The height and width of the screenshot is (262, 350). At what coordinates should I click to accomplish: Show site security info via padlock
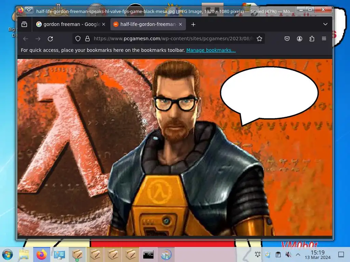point(87,39)
